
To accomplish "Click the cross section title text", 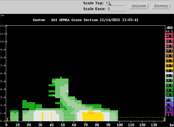I will click(86, 20).
